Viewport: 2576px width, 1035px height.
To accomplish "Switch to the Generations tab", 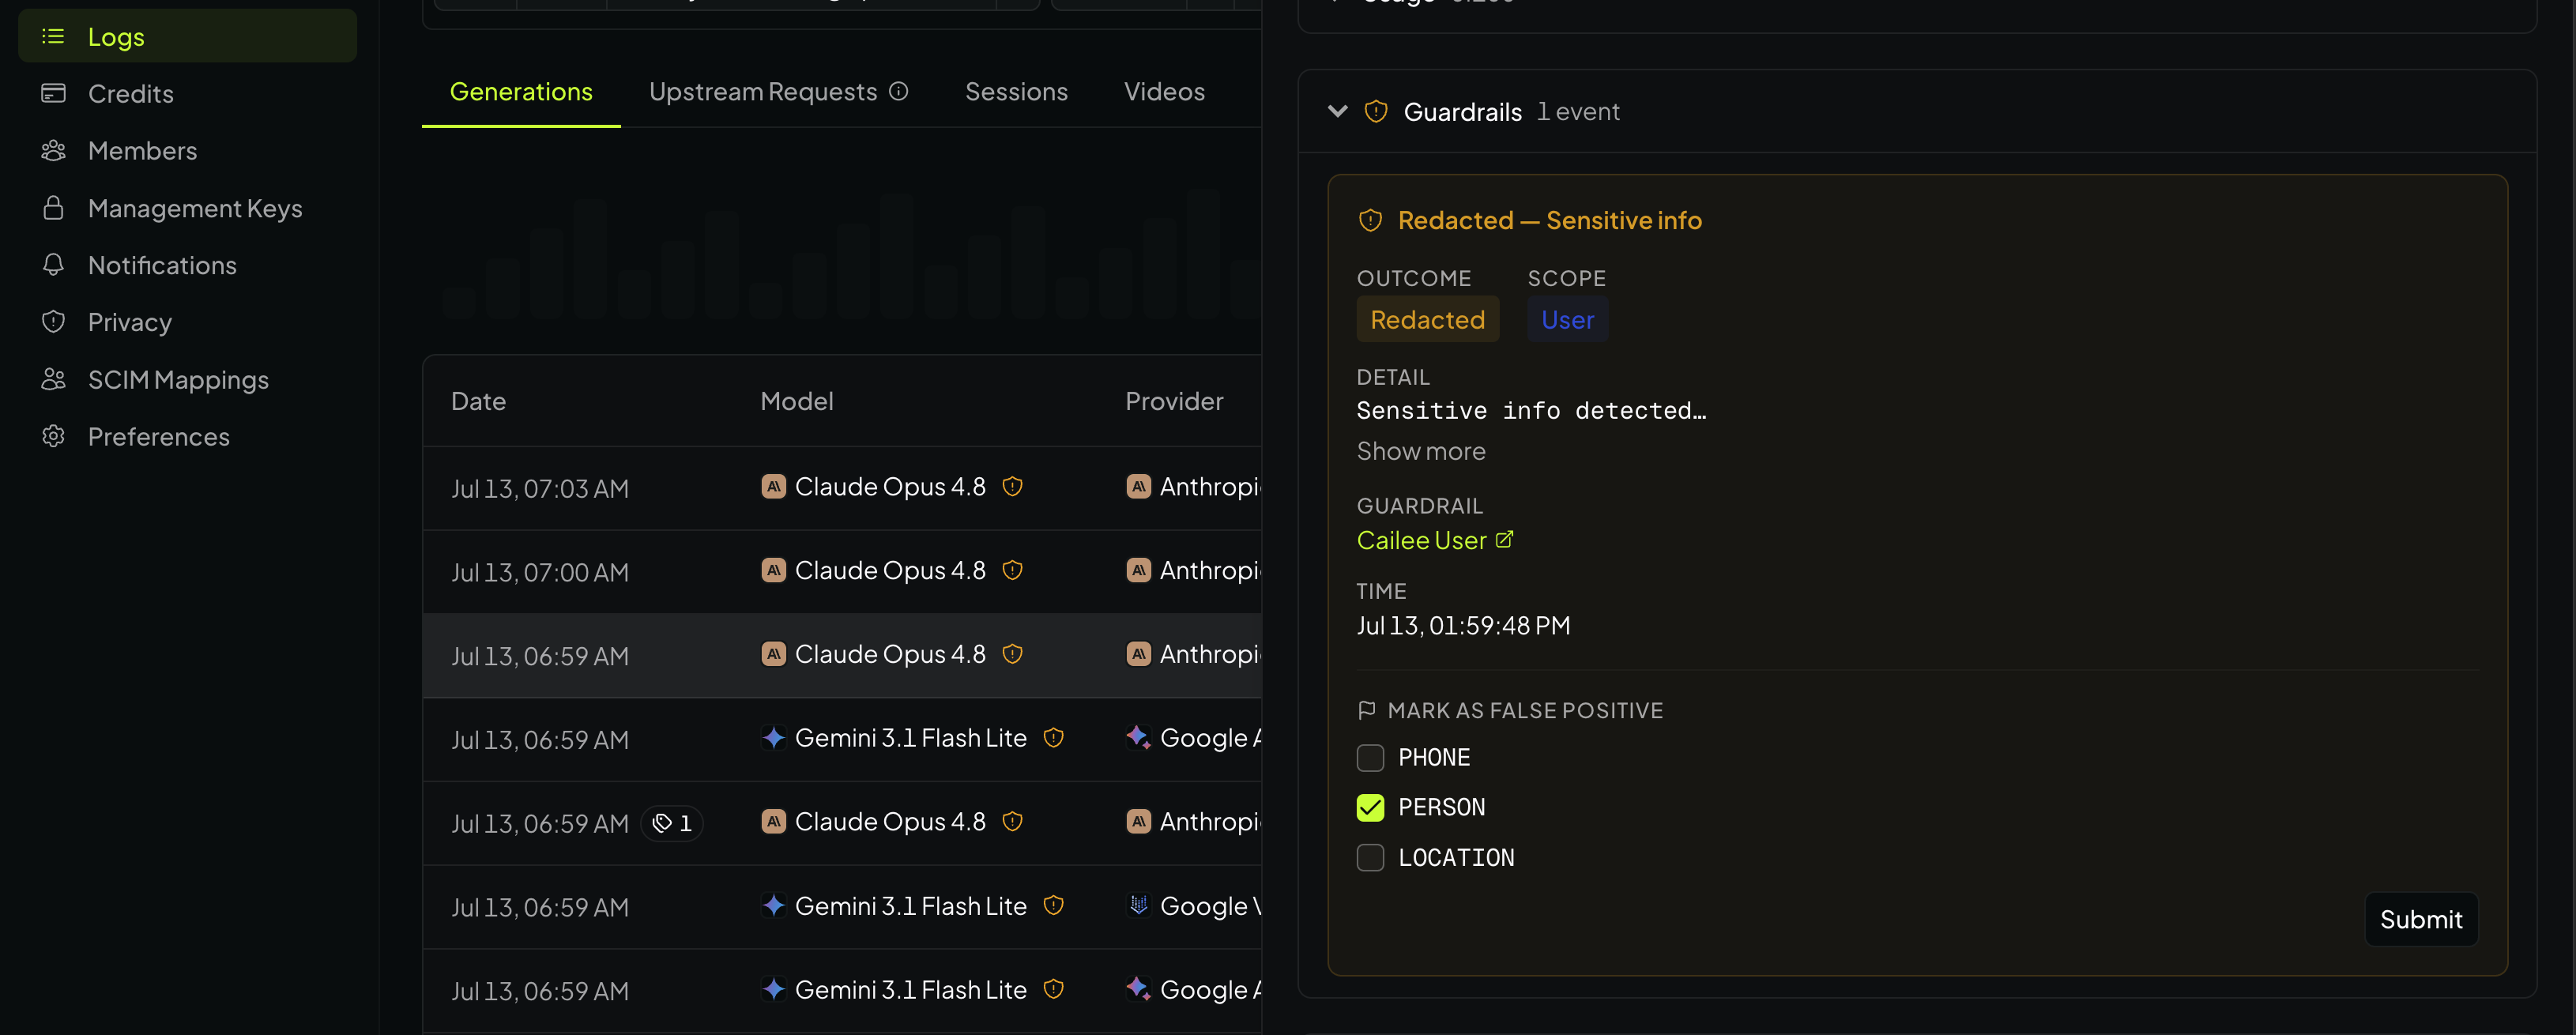I will [x=521, y=92].
